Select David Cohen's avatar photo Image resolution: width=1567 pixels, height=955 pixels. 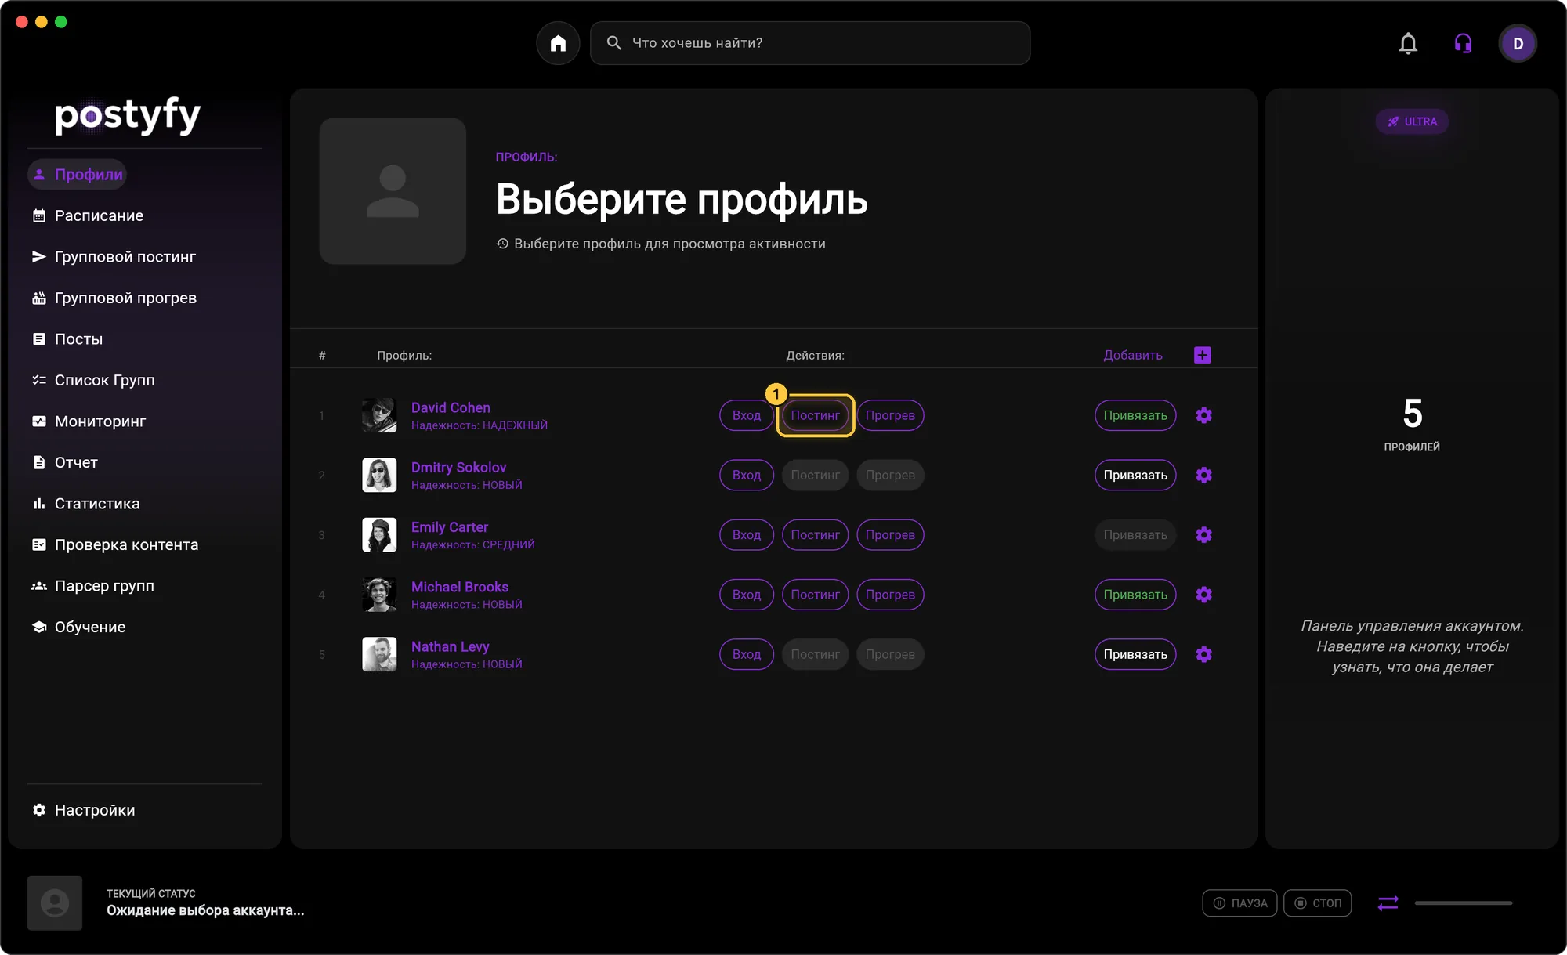(x=379, y=415)
